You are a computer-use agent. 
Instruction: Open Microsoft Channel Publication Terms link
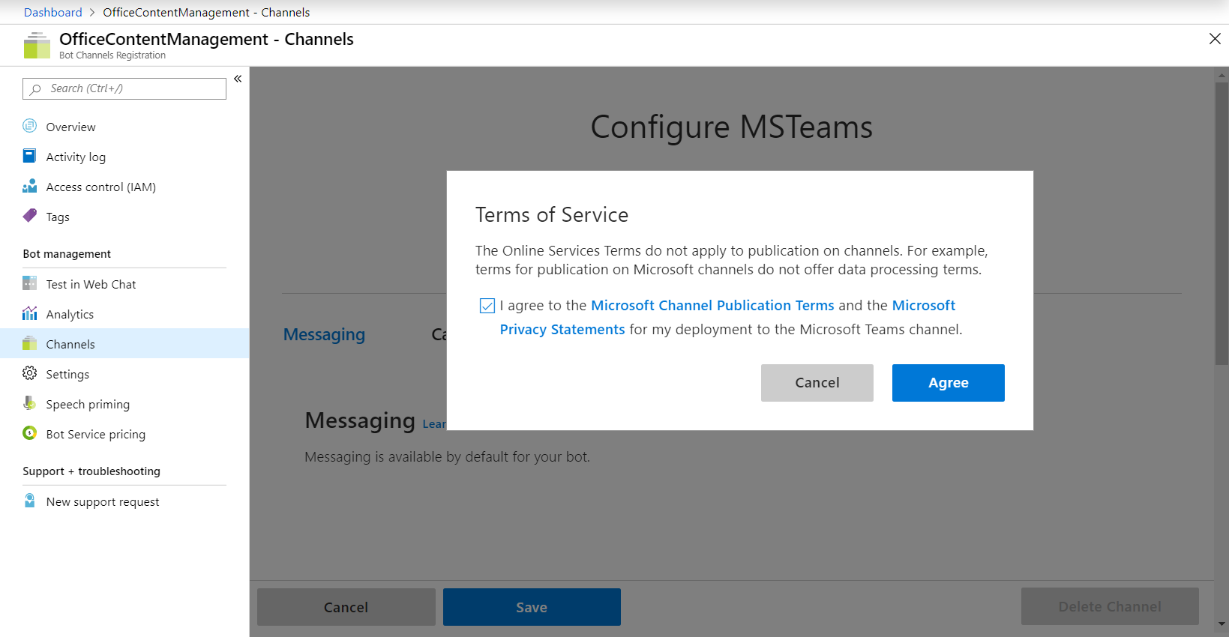point(712,306)
